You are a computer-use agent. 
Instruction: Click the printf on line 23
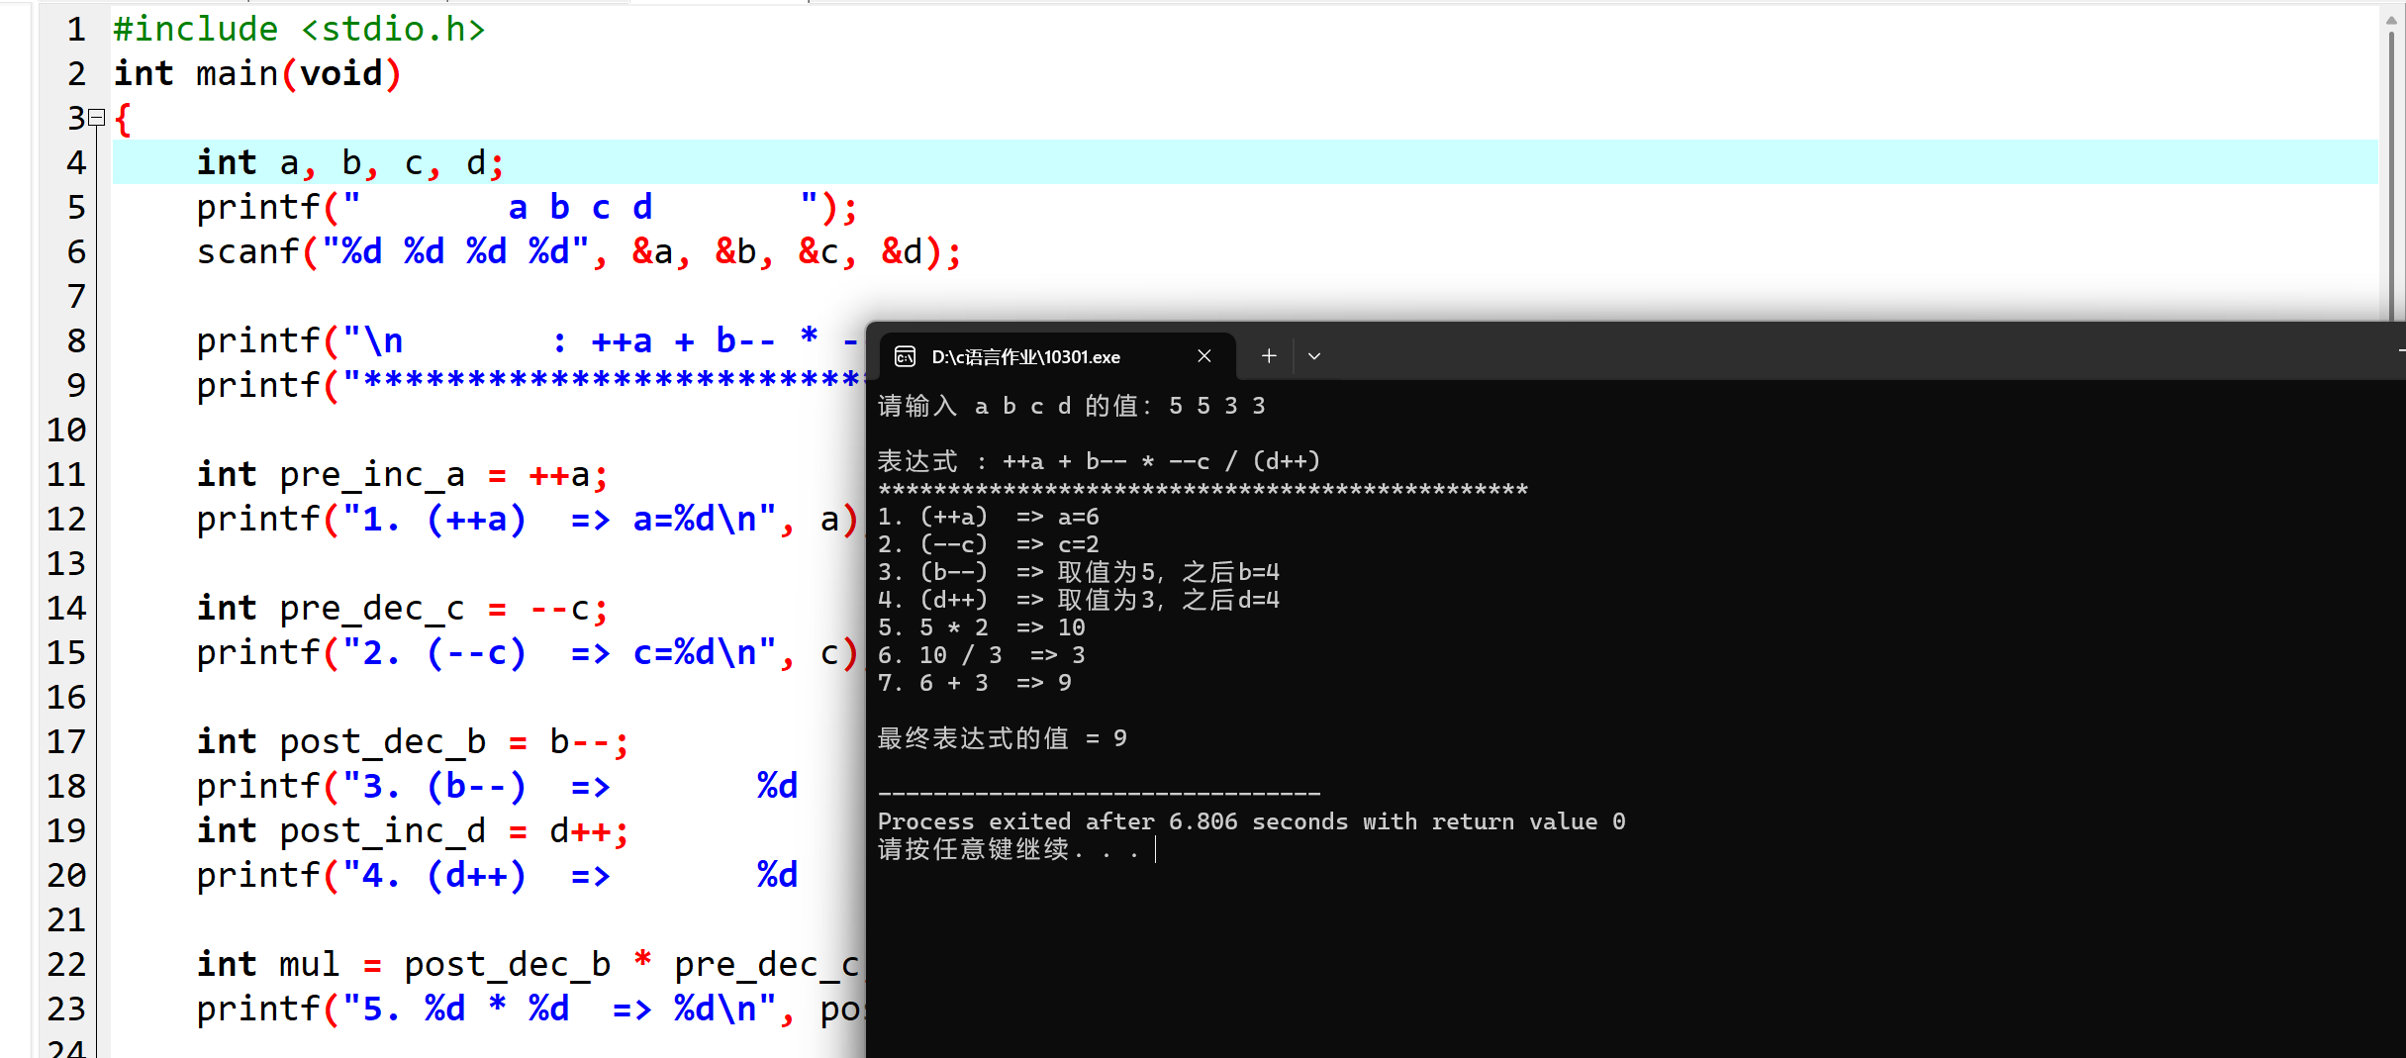(529, 1009)
